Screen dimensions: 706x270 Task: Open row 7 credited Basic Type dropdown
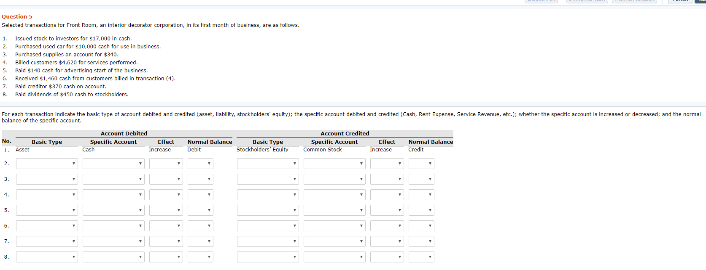(268, 241)
